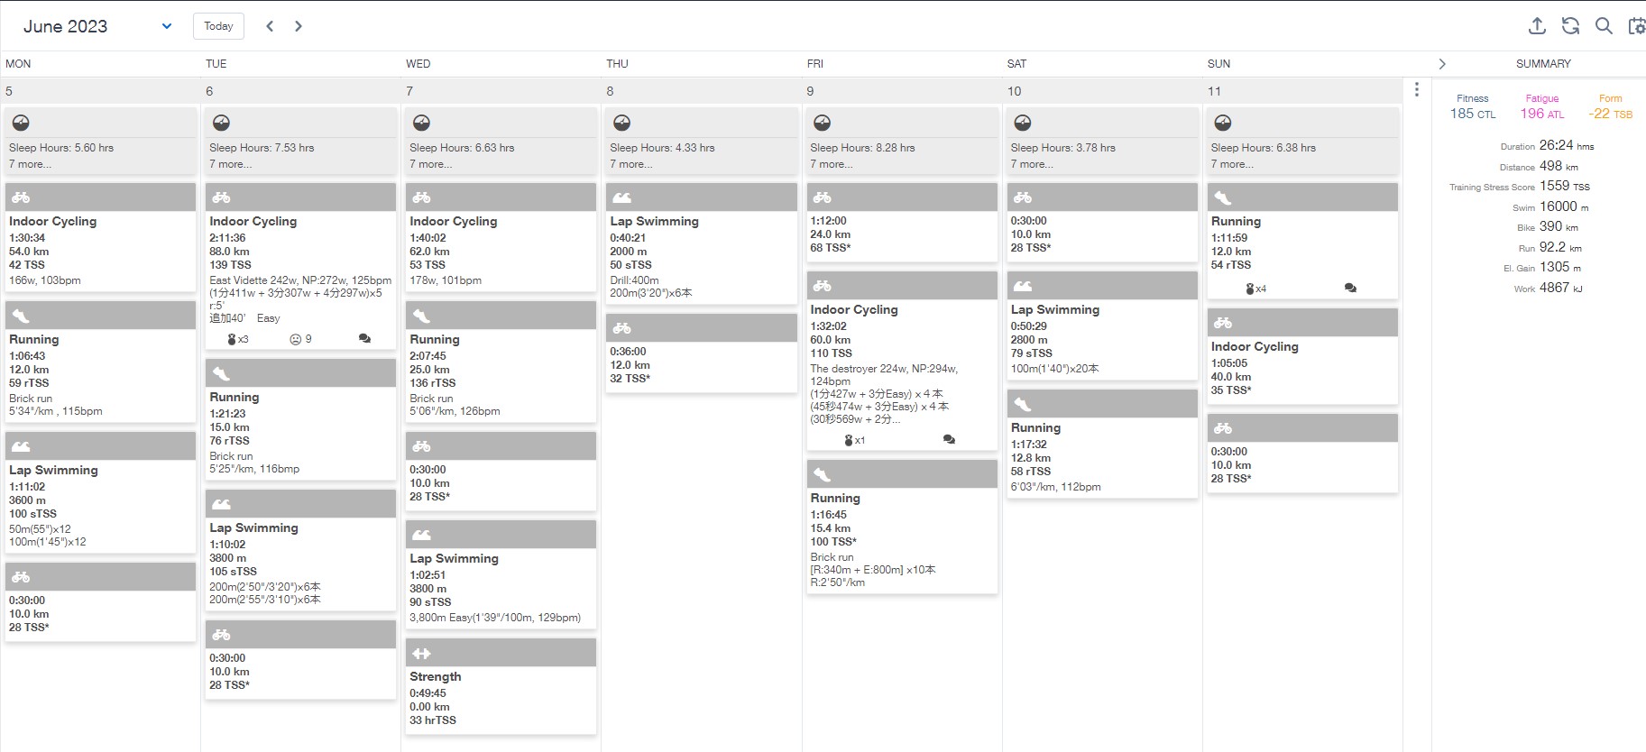Expand '7 more...' metrics on Friday 9

(831, 164)
